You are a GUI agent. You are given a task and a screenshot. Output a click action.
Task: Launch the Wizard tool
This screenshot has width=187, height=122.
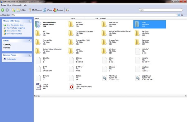(x=48, y=10)
